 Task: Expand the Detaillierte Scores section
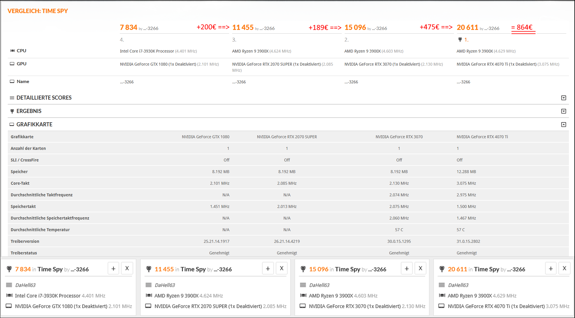point(563,98)
